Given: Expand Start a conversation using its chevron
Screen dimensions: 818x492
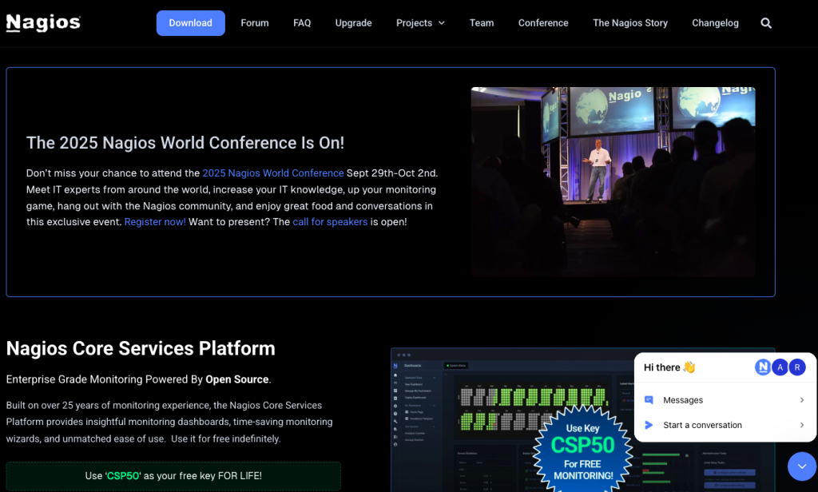Looking at the screenshot, I should (x=802, y=425).
